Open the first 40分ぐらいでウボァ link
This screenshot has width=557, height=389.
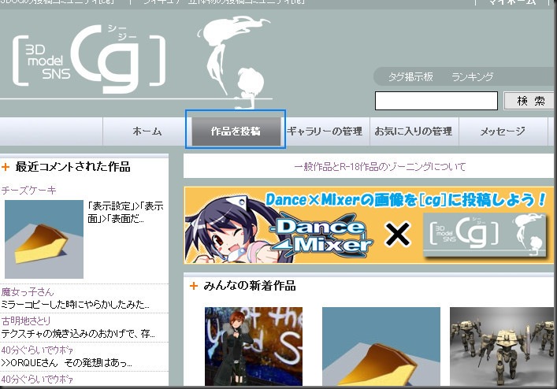pyautogui.click(x=37, y=350)
